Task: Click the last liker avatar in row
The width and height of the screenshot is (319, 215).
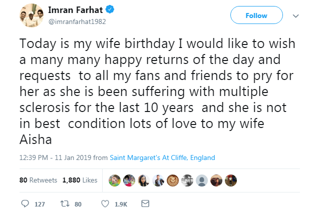Action: pos(231,180)
